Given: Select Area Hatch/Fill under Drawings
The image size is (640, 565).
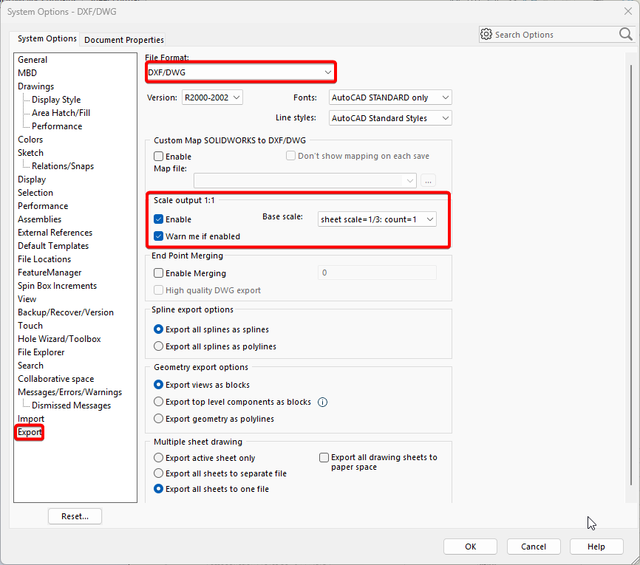Looking at the screenshot, I should [x=61, y=113].
